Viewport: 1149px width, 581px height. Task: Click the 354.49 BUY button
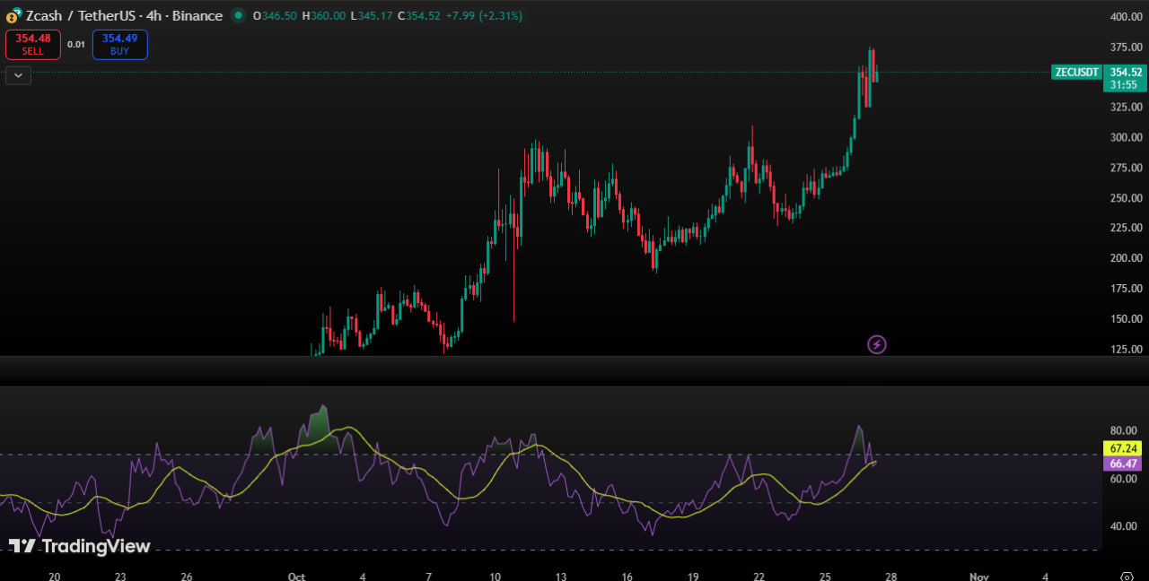click(x=119, y=44)
